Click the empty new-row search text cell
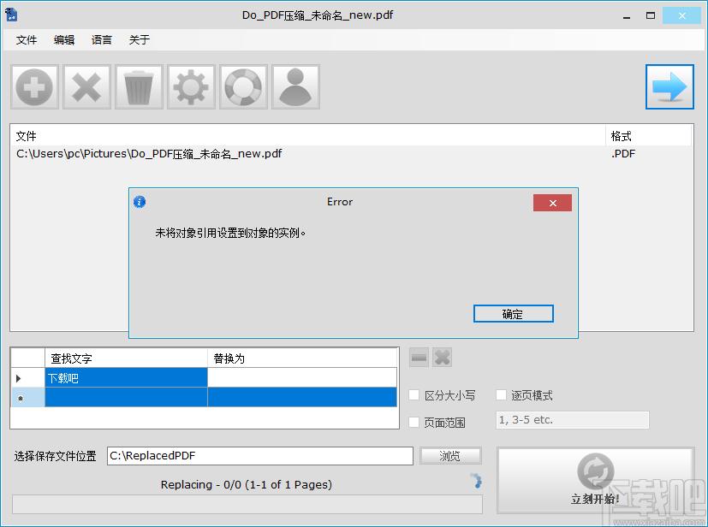 coord(126,397)
